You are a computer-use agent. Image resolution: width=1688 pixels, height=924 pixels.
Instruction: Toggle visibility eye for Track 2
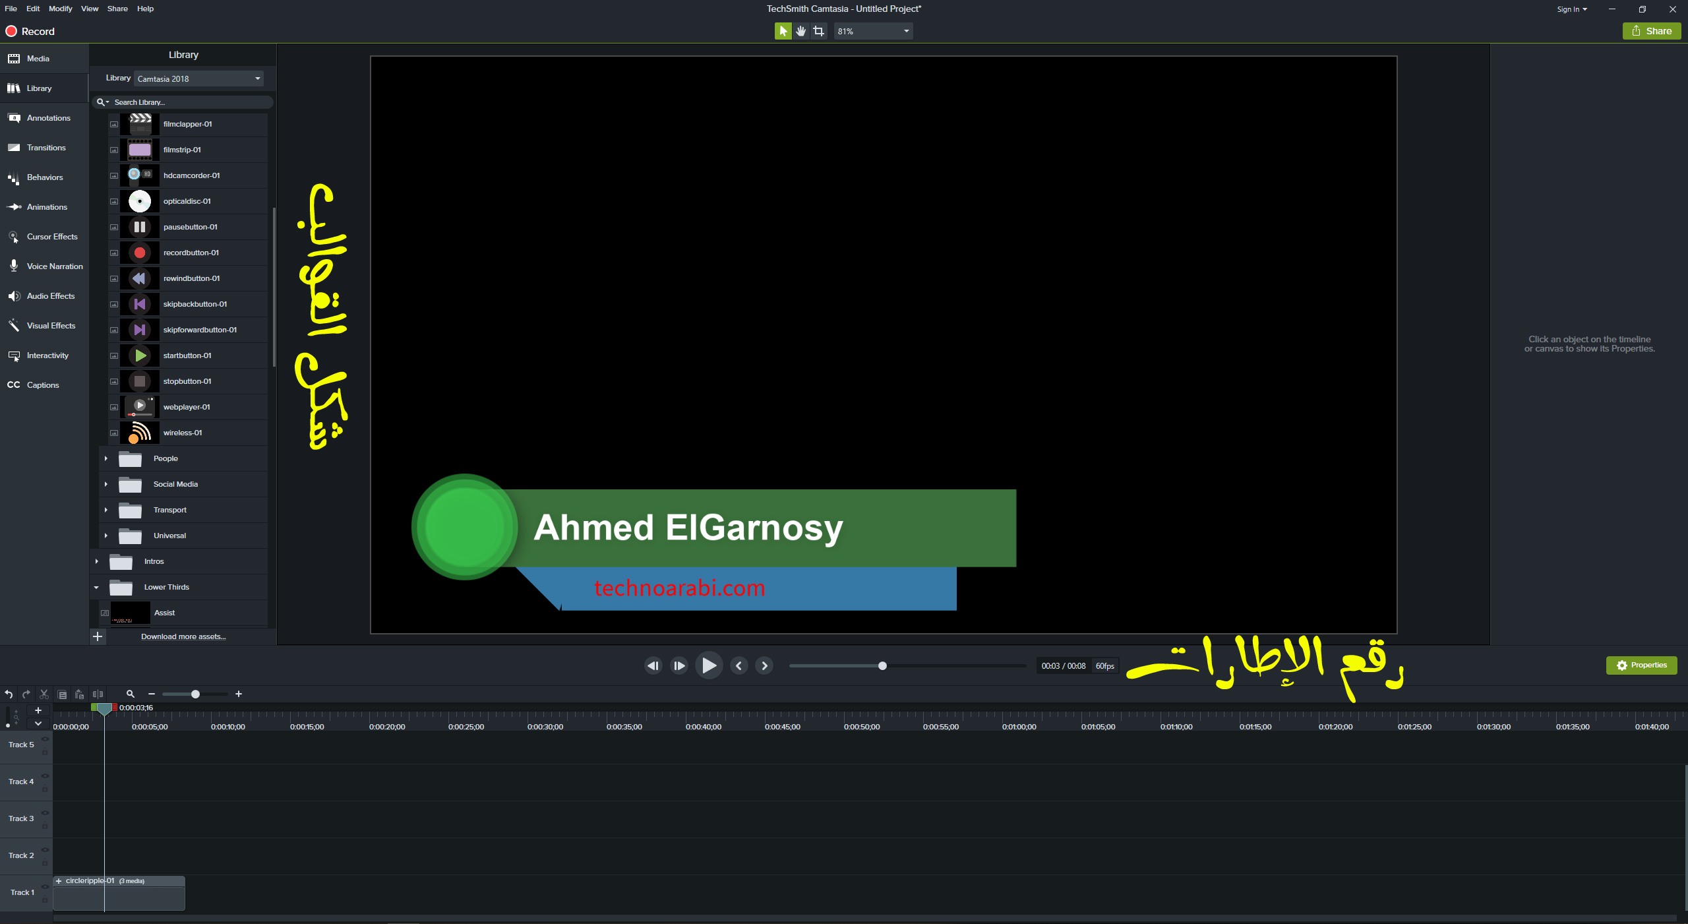tap(45, 849)
